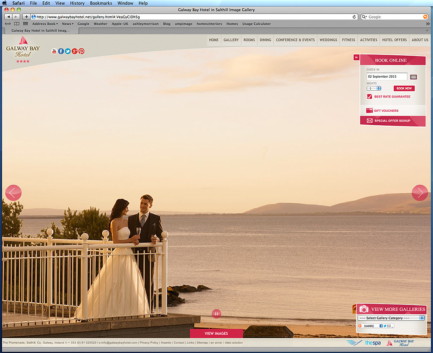Viewport: 433px width, 353px height.
Task: Collapse the Book Online panel arrow
Action: pyautogui.click(x=356, y=57)
